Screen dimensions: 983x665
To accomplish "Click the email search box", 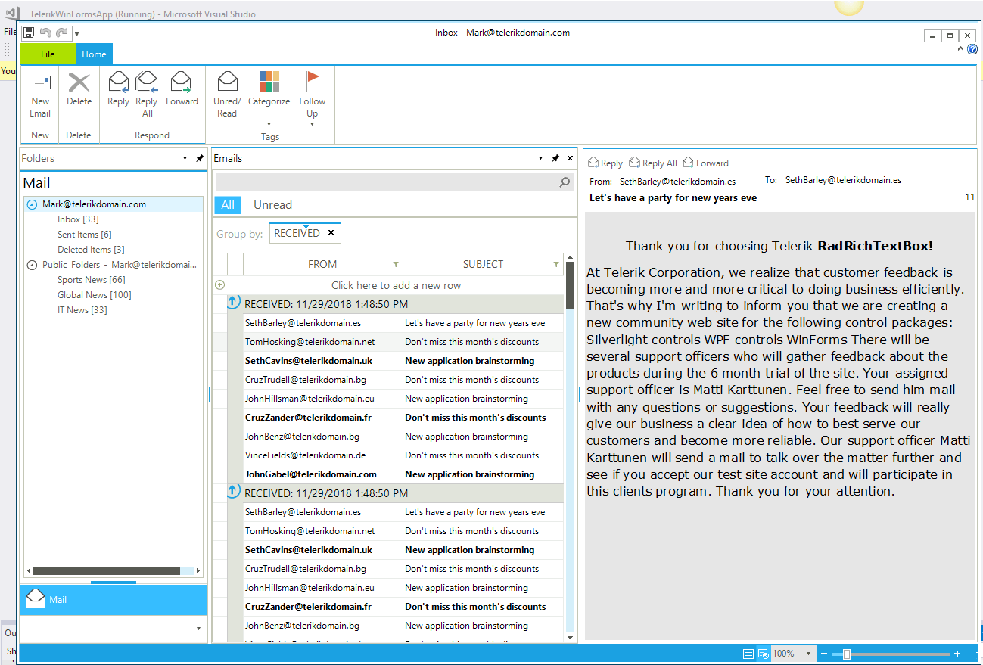I will tap(386, 182).
